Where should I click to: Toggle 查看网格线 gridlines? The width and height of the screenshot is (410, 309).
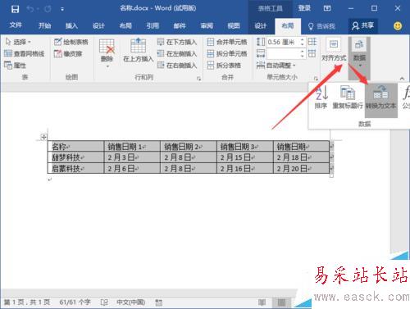[x=25, y=53]
